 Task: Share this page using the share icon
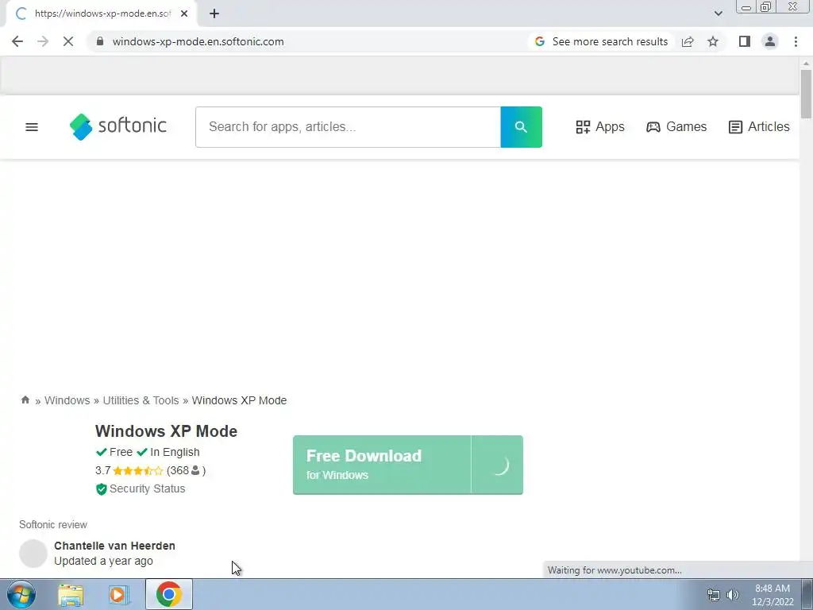pos(688,41)
